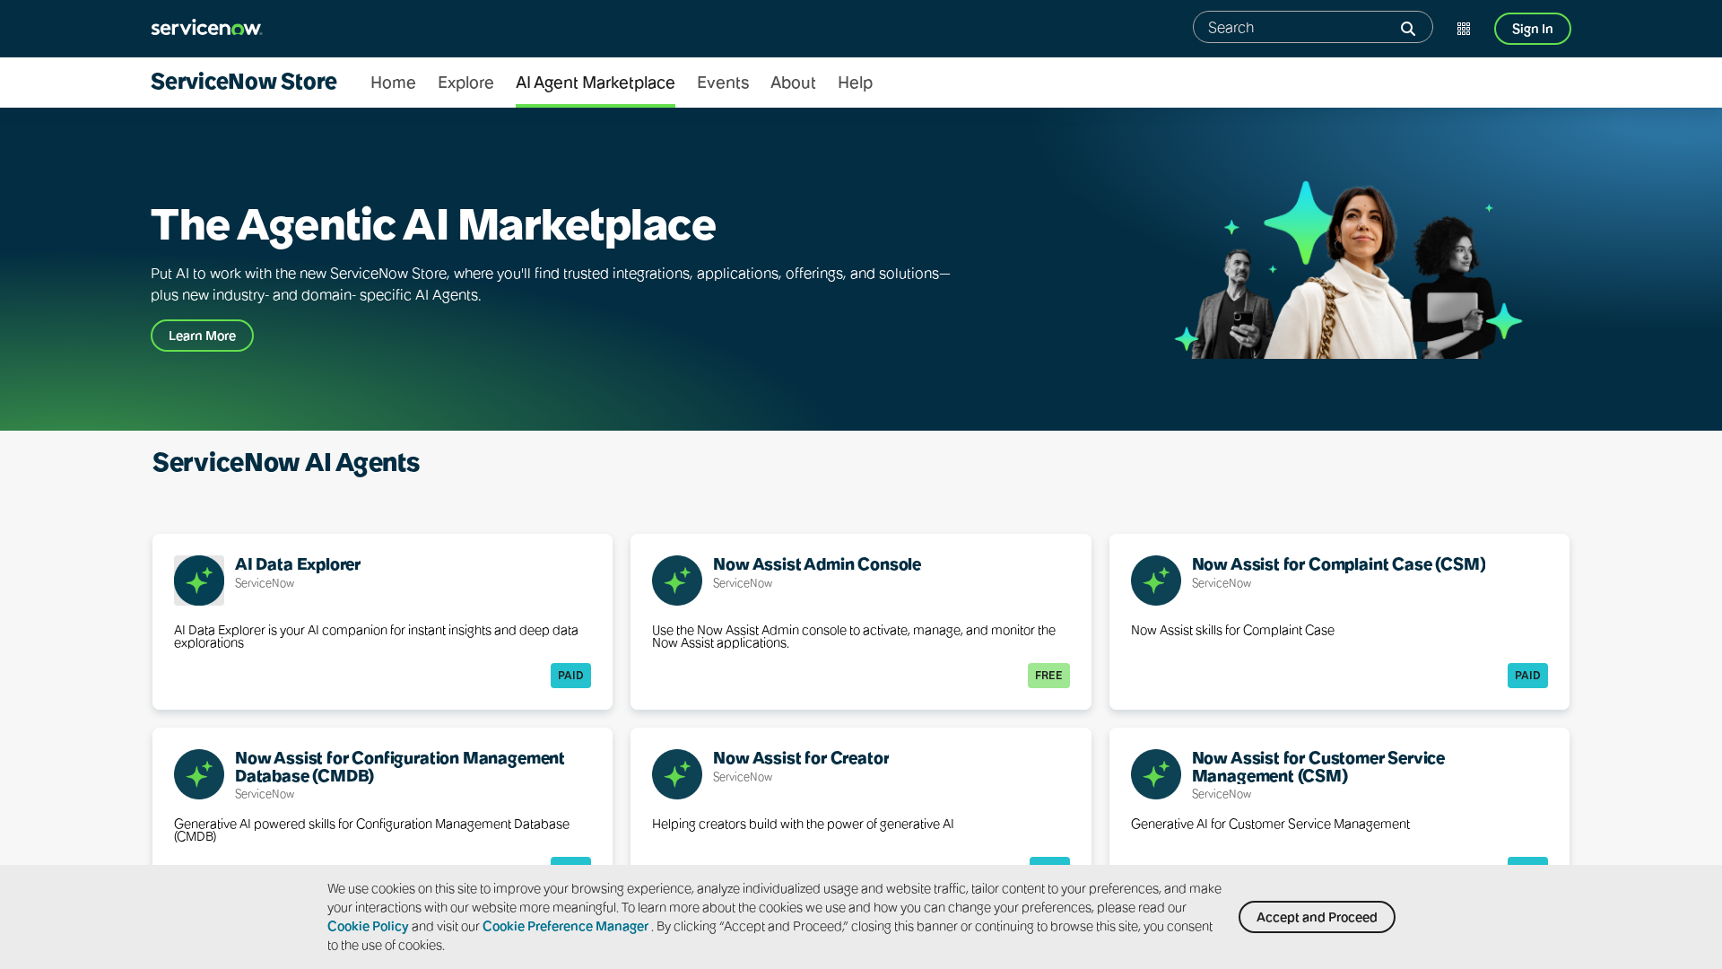Open the Now Assist Admin Console title
Image resolution: width=1722 pixels, height=969 pixels.
click(816, 564)
